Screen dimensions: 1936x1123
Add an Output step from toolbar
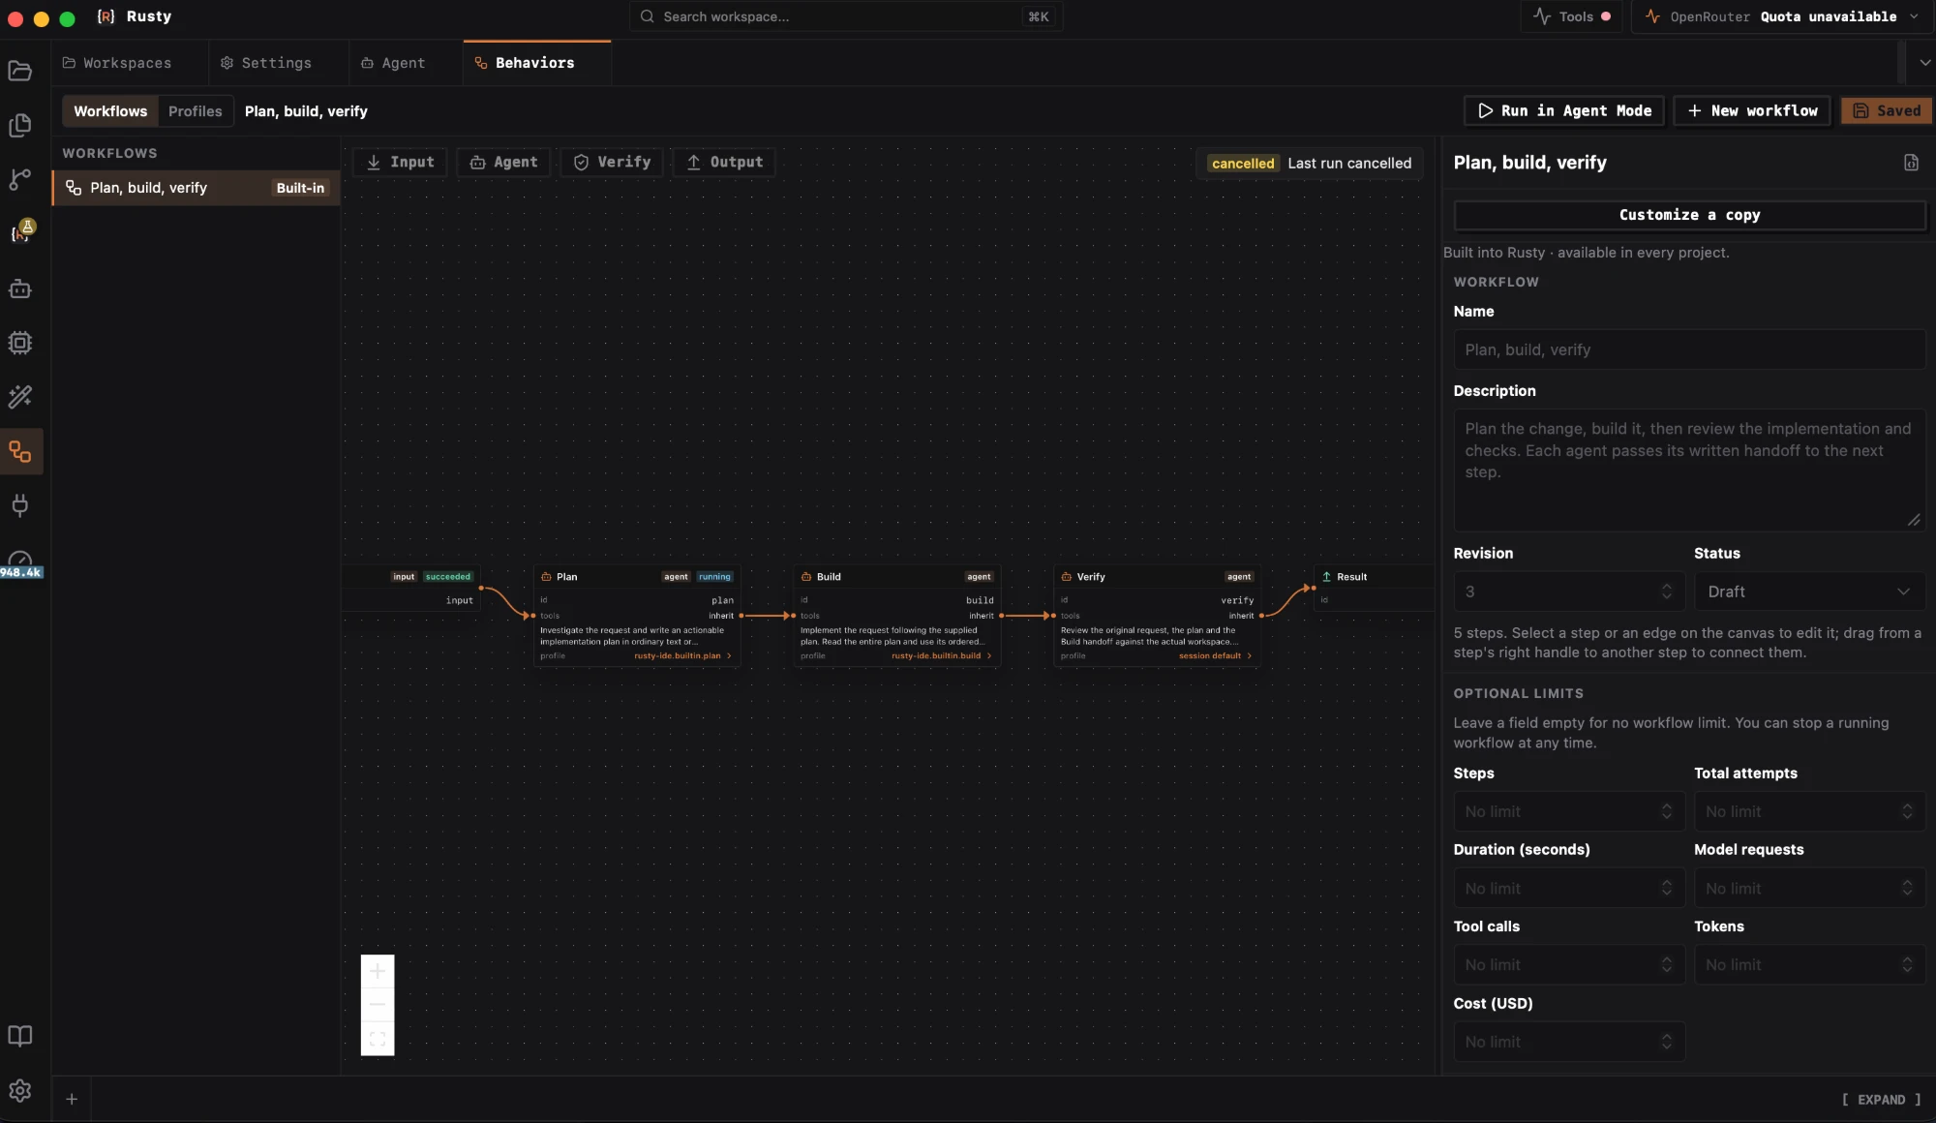[724, 163]
